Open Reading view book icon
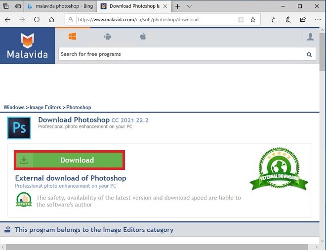Screen dimensions: 326x250 241,20
